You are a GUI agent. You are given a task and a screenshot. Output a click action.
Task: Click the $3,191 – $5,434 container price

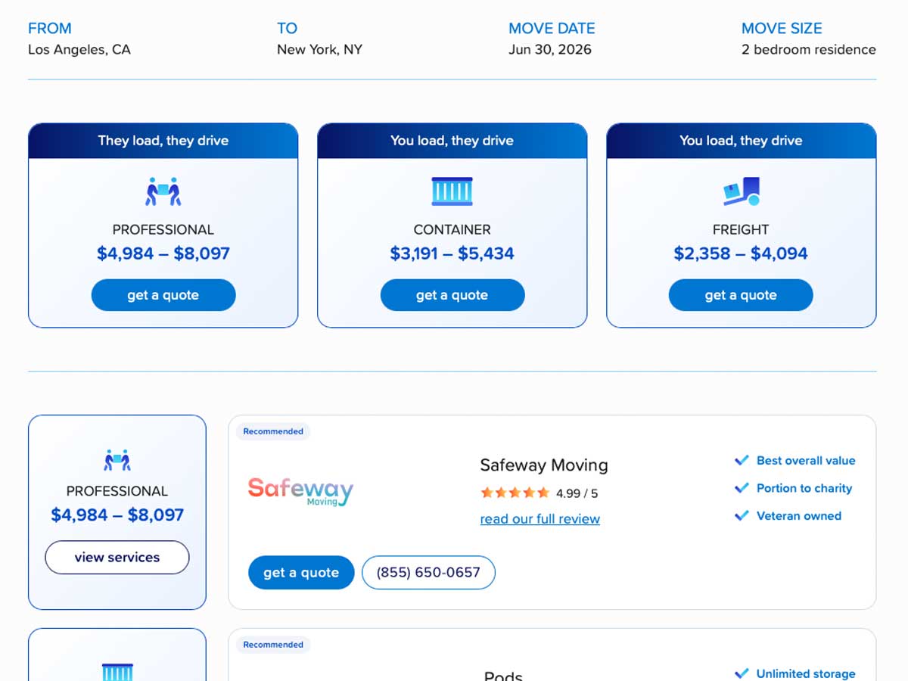[x=452, y=253]
